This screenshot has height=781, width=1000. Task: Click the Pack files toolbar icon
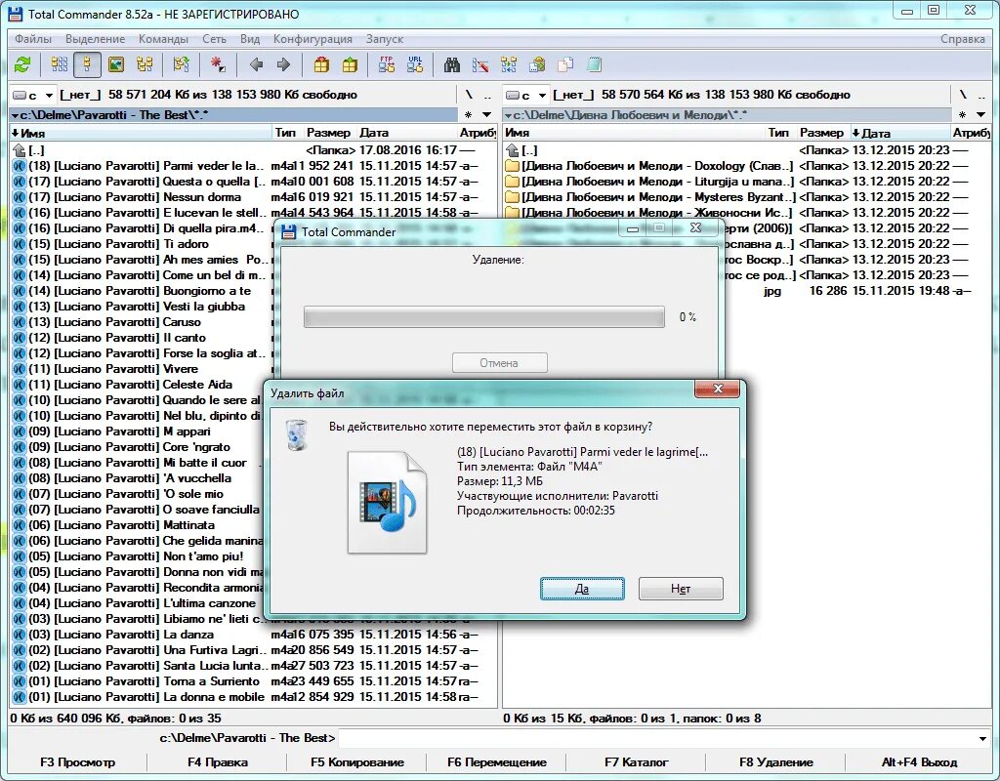point(321,64)
